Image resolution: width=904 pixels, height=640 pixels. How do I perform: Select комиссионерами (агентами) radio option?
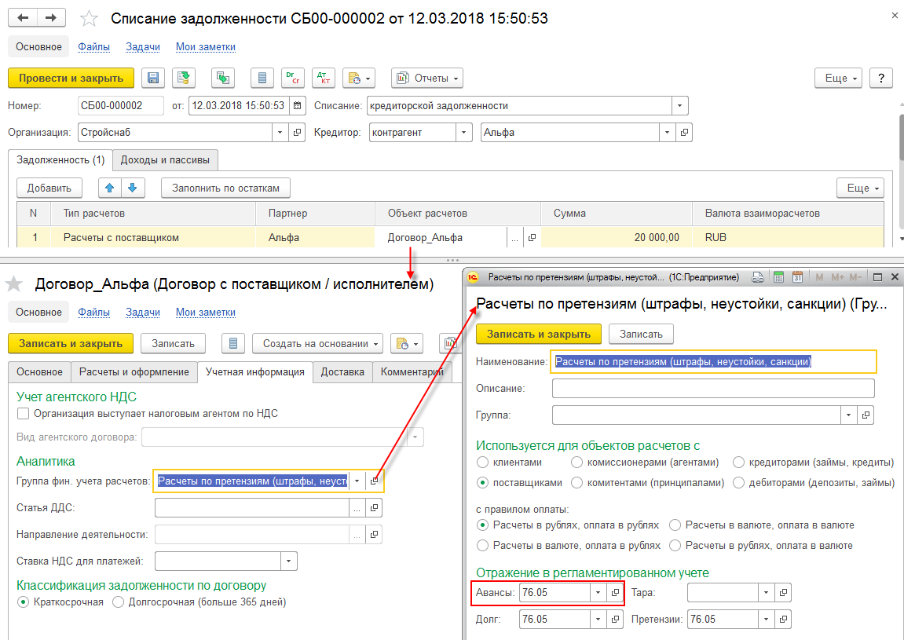(x=576, y=463)
